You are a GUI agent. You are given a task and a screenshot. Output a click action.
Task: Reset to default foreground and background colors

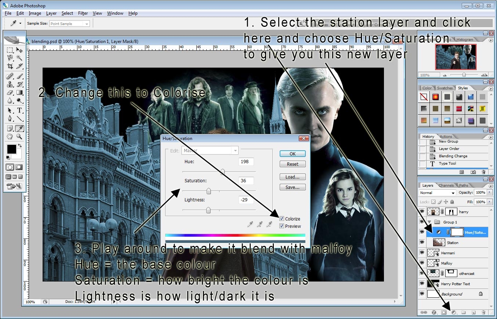point(9,157)
